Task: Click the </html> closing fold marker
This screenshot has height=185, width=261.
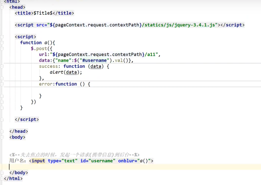Action: tap(2, 178)
